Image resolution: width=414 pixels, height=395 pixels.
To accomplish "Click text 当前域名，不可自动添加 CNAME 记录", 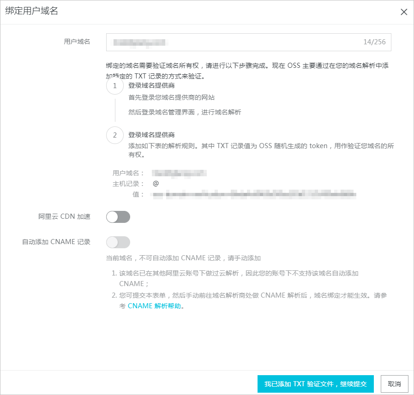I will tap(163, 258).
